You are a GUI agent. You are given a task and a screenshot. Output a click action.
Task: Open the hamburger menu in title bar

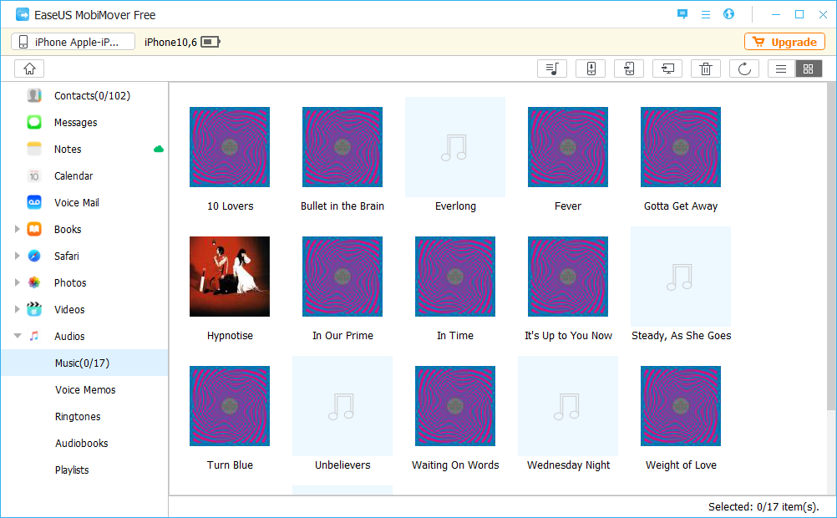[706, 14]
